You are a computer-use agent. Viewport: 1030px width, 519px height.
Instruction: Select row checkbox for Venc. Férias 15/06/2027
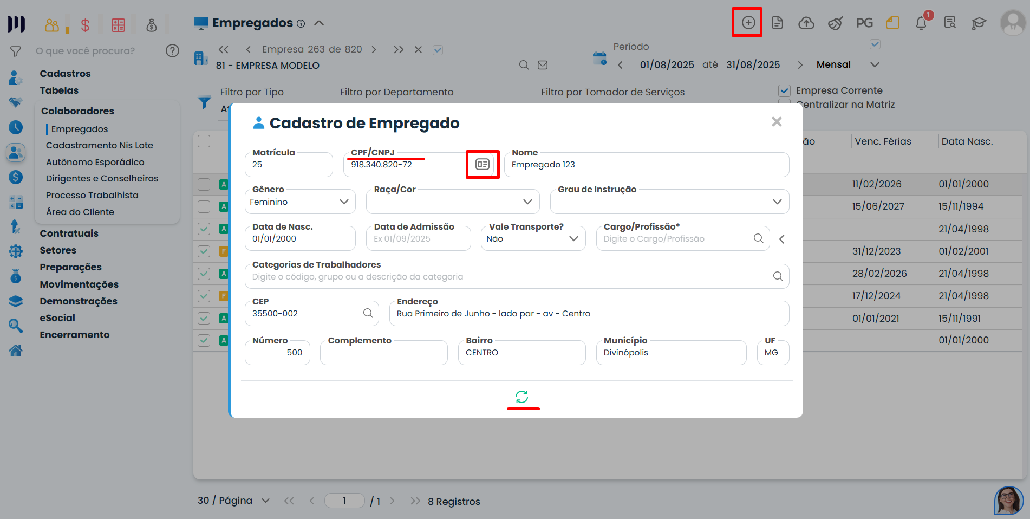204,206
